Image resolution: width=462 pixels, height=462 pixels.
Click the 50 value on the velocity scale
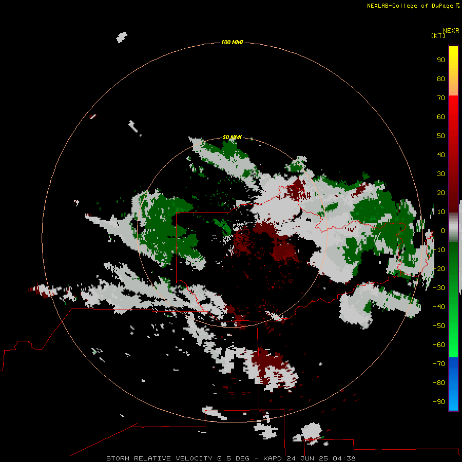click(441, 136)
